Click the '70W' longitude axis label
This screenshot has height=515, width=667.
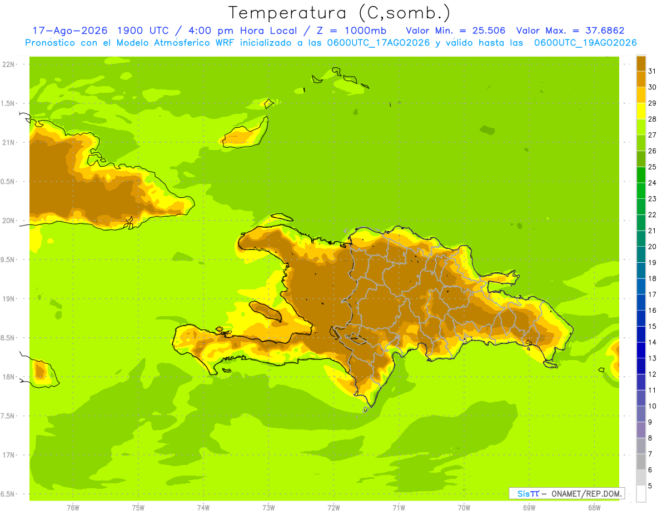click(x=464, y=508)
